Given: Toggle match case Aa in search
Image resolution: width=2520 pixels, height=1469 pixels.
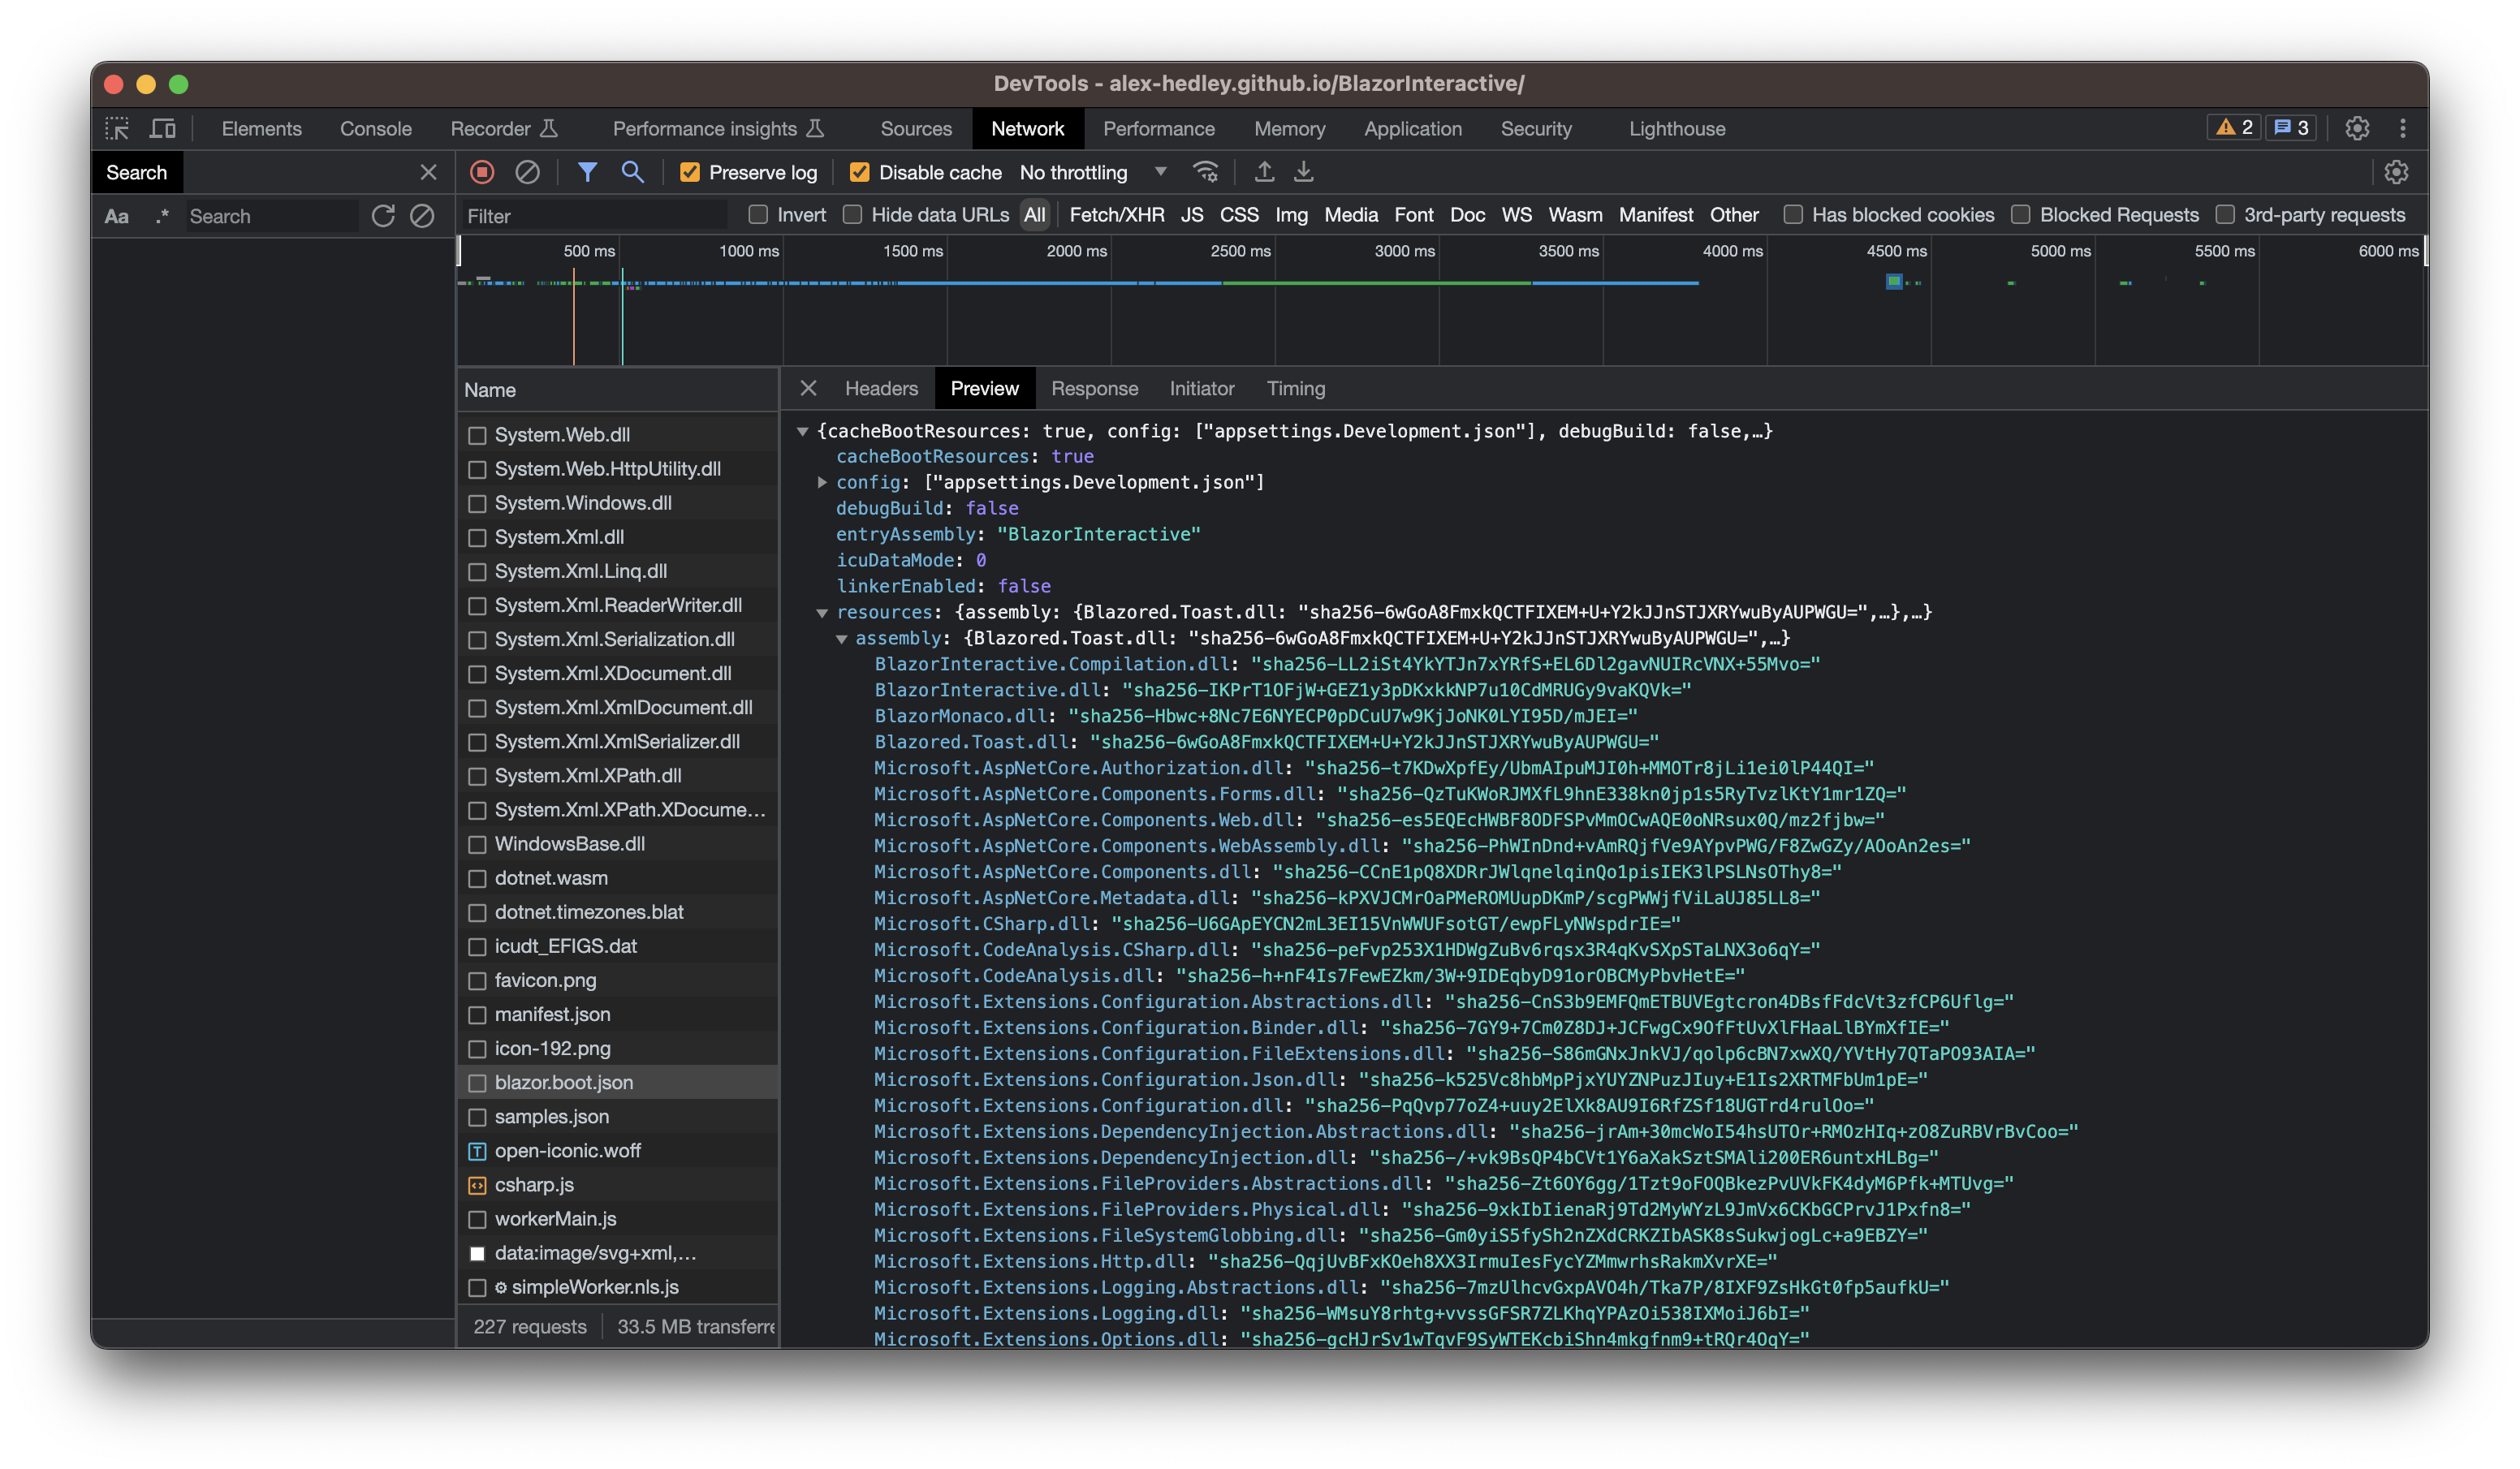Looking at the screenshot, I should tap(117, 216).
